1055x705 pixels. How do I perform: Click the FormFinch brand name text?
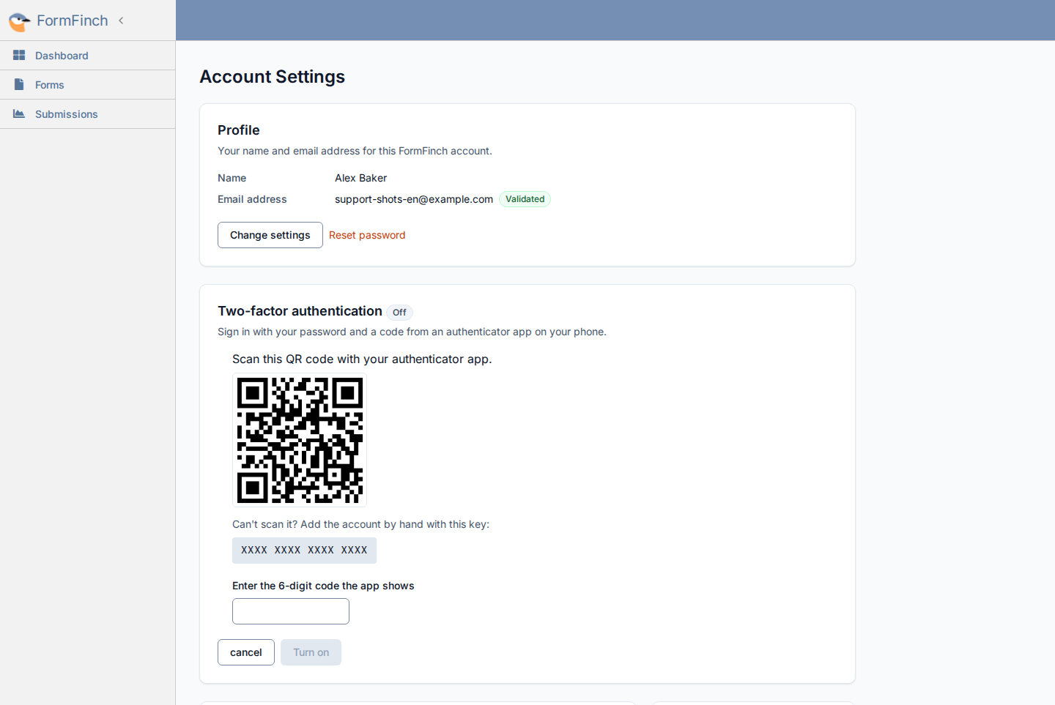(73, 20)
